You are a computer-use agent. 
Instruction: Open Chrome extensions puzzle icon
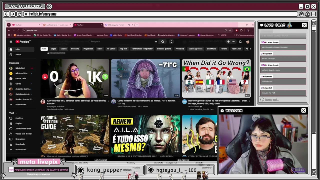[x=241, y=30]
